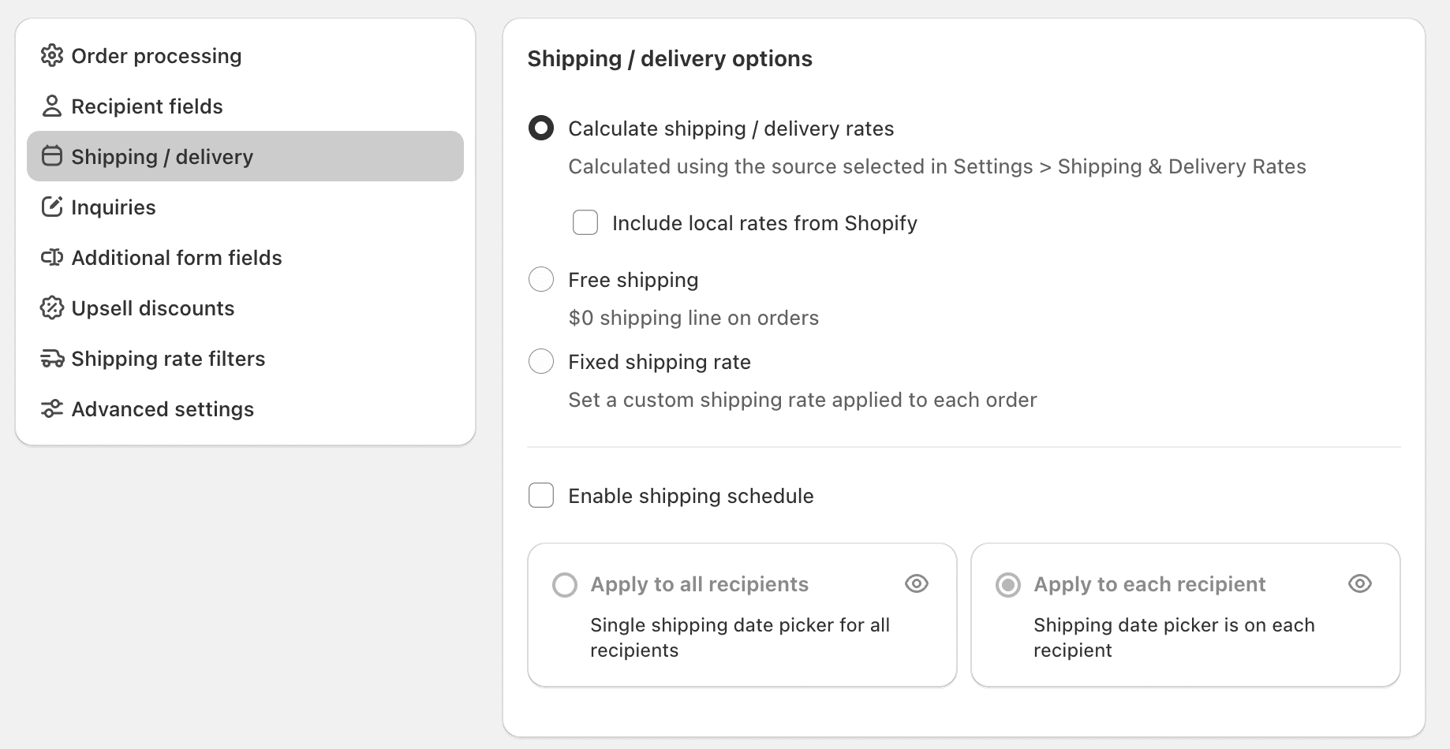
Task: Preview the Apply to all recipients option
Action: tap(916, 583)
